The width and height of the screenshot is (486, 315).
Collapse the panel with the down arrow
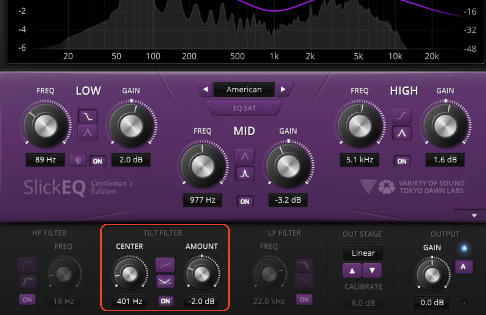474,215
